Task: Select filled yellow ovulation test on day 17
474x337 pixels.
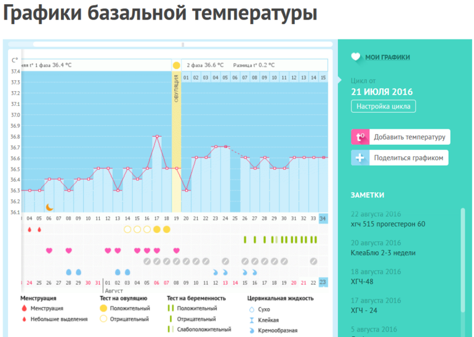Action: 157,229
